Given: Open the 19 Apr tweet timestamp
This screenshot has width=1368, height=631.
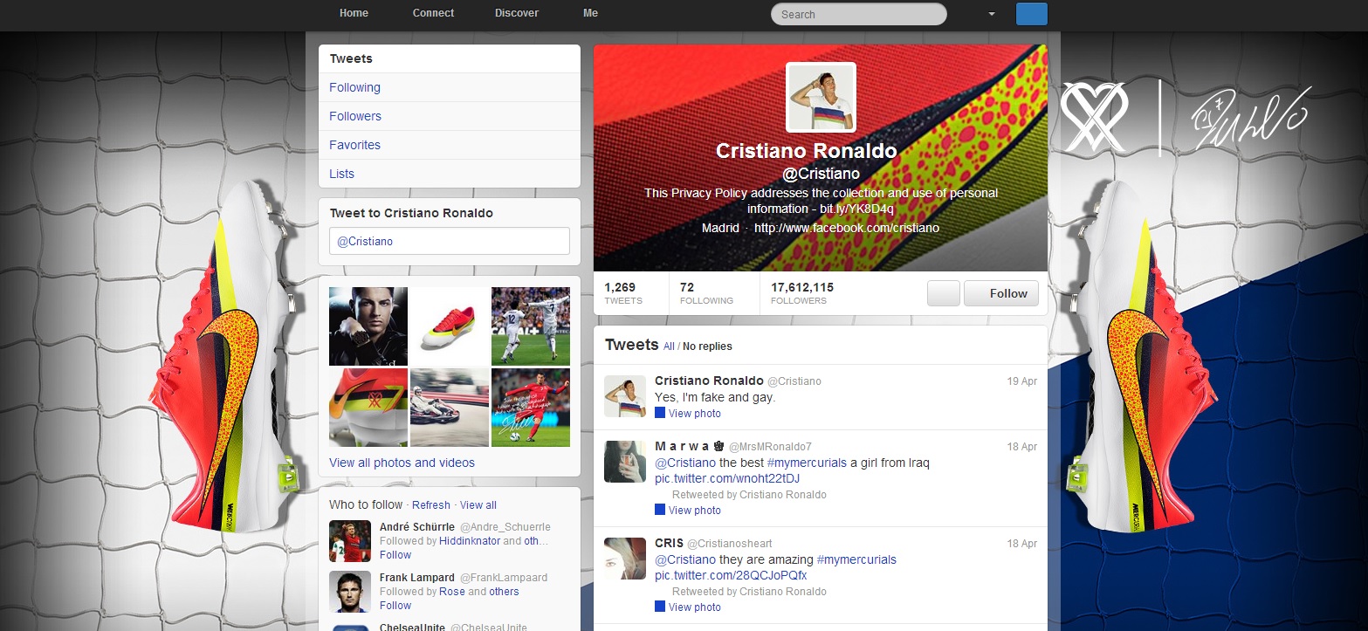Looking at the screenshot, I should pos(1021,381).
